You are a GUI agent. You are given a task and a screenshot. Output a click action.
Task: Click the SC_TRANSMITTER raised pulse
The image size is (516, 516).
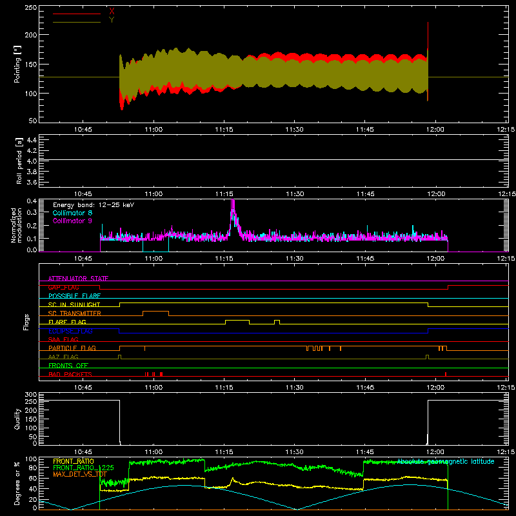click(x=155, y=312)
